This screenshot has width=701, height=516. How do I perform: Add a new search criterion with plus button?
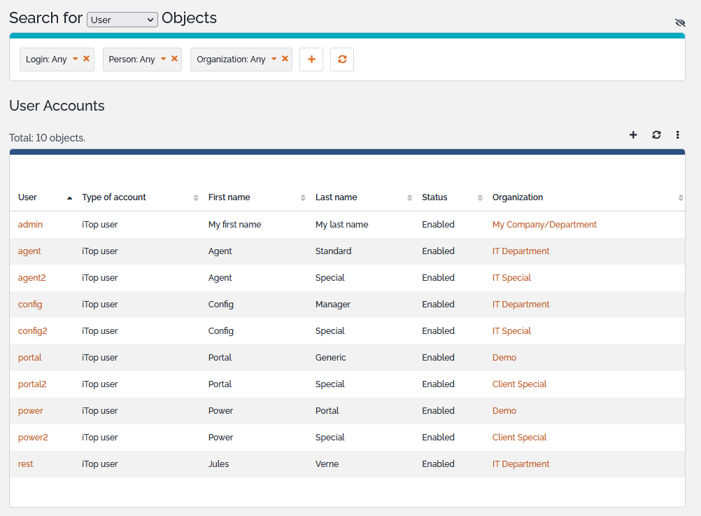[311, 60]
